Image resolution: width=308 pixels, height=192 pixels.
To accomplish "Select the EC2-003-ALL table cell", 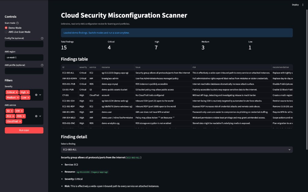I will tap(69, 73).
